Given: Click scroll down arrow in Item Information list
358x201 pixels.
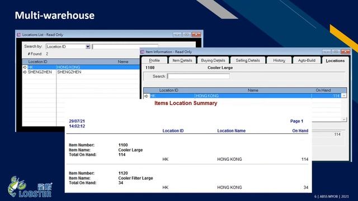Looking at the screenshot, I should (344, 119).
